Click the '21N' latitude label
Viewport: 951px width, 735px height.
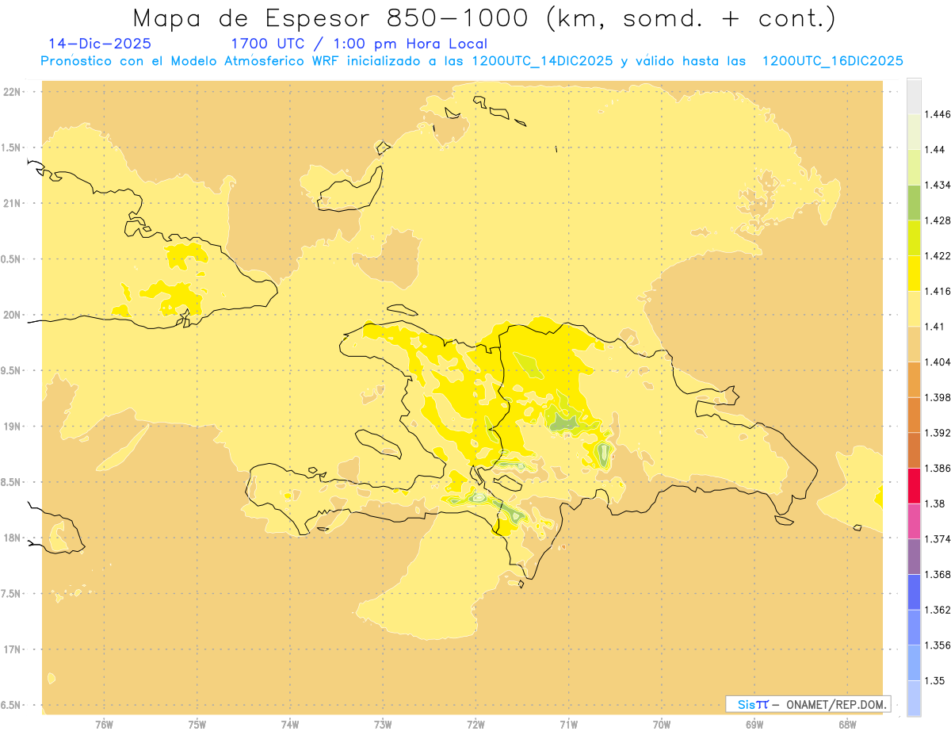click(x=12, y=204)
